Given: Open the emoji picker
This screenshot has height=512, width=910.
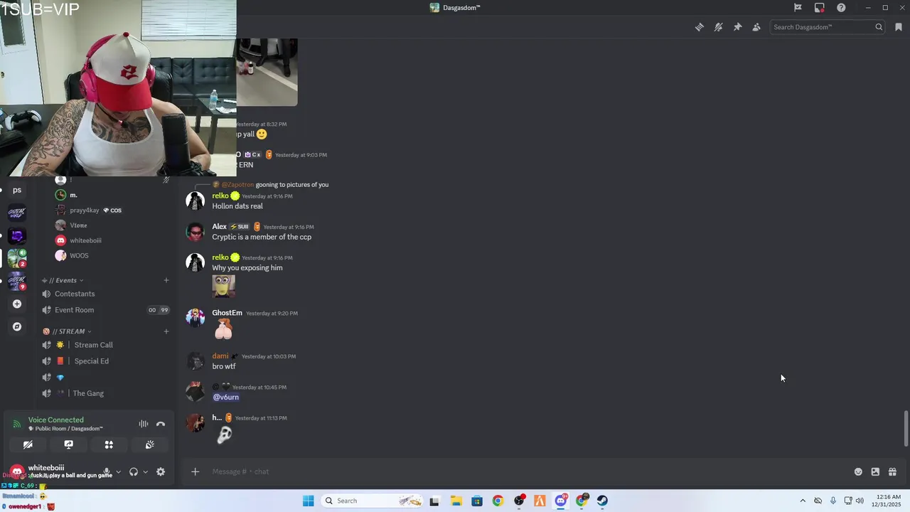Looking at the screenshot, I should (x=858, y=471).
